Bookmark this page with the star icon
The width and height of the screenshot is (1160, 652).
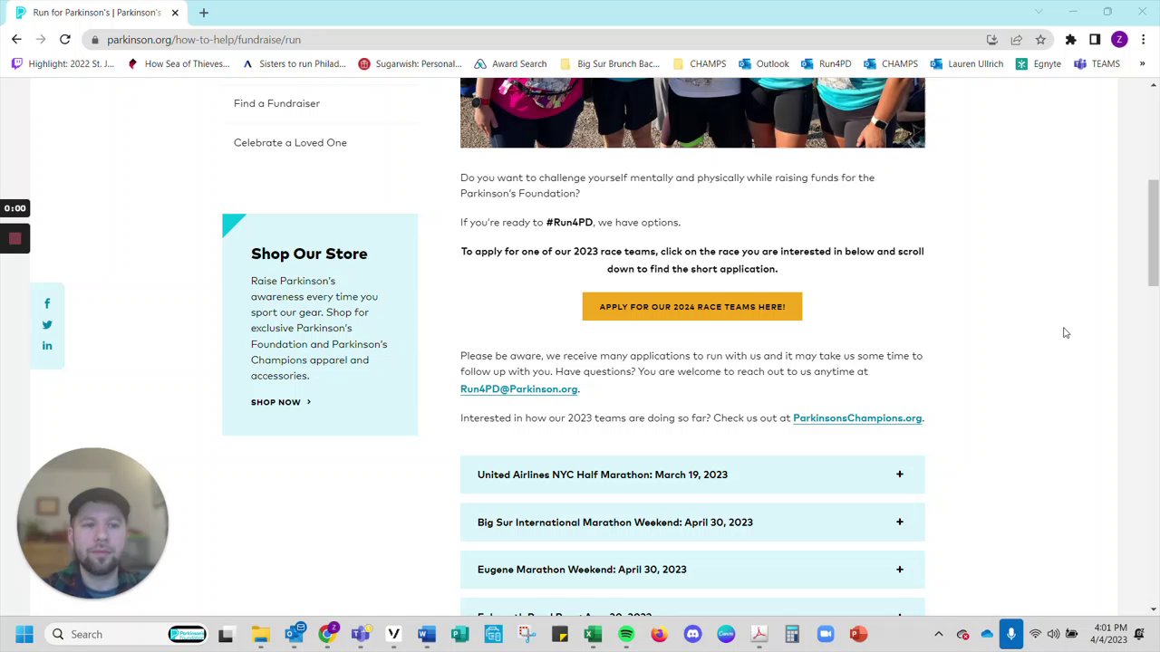coord(1040,40)
